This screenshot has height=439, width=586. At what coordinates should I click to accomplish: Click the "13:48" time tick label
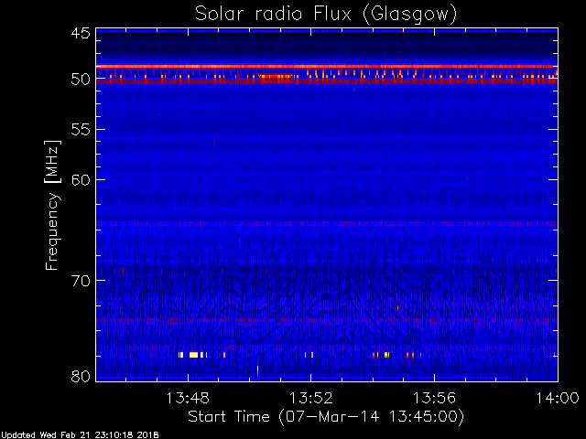(188, 398)
